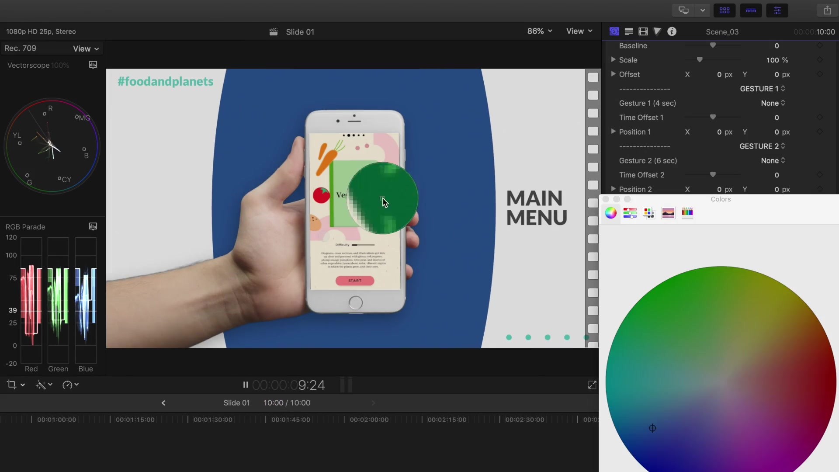The image size is (839, 472).
Task: Open the secondary display button
Action: click(683, 10)
